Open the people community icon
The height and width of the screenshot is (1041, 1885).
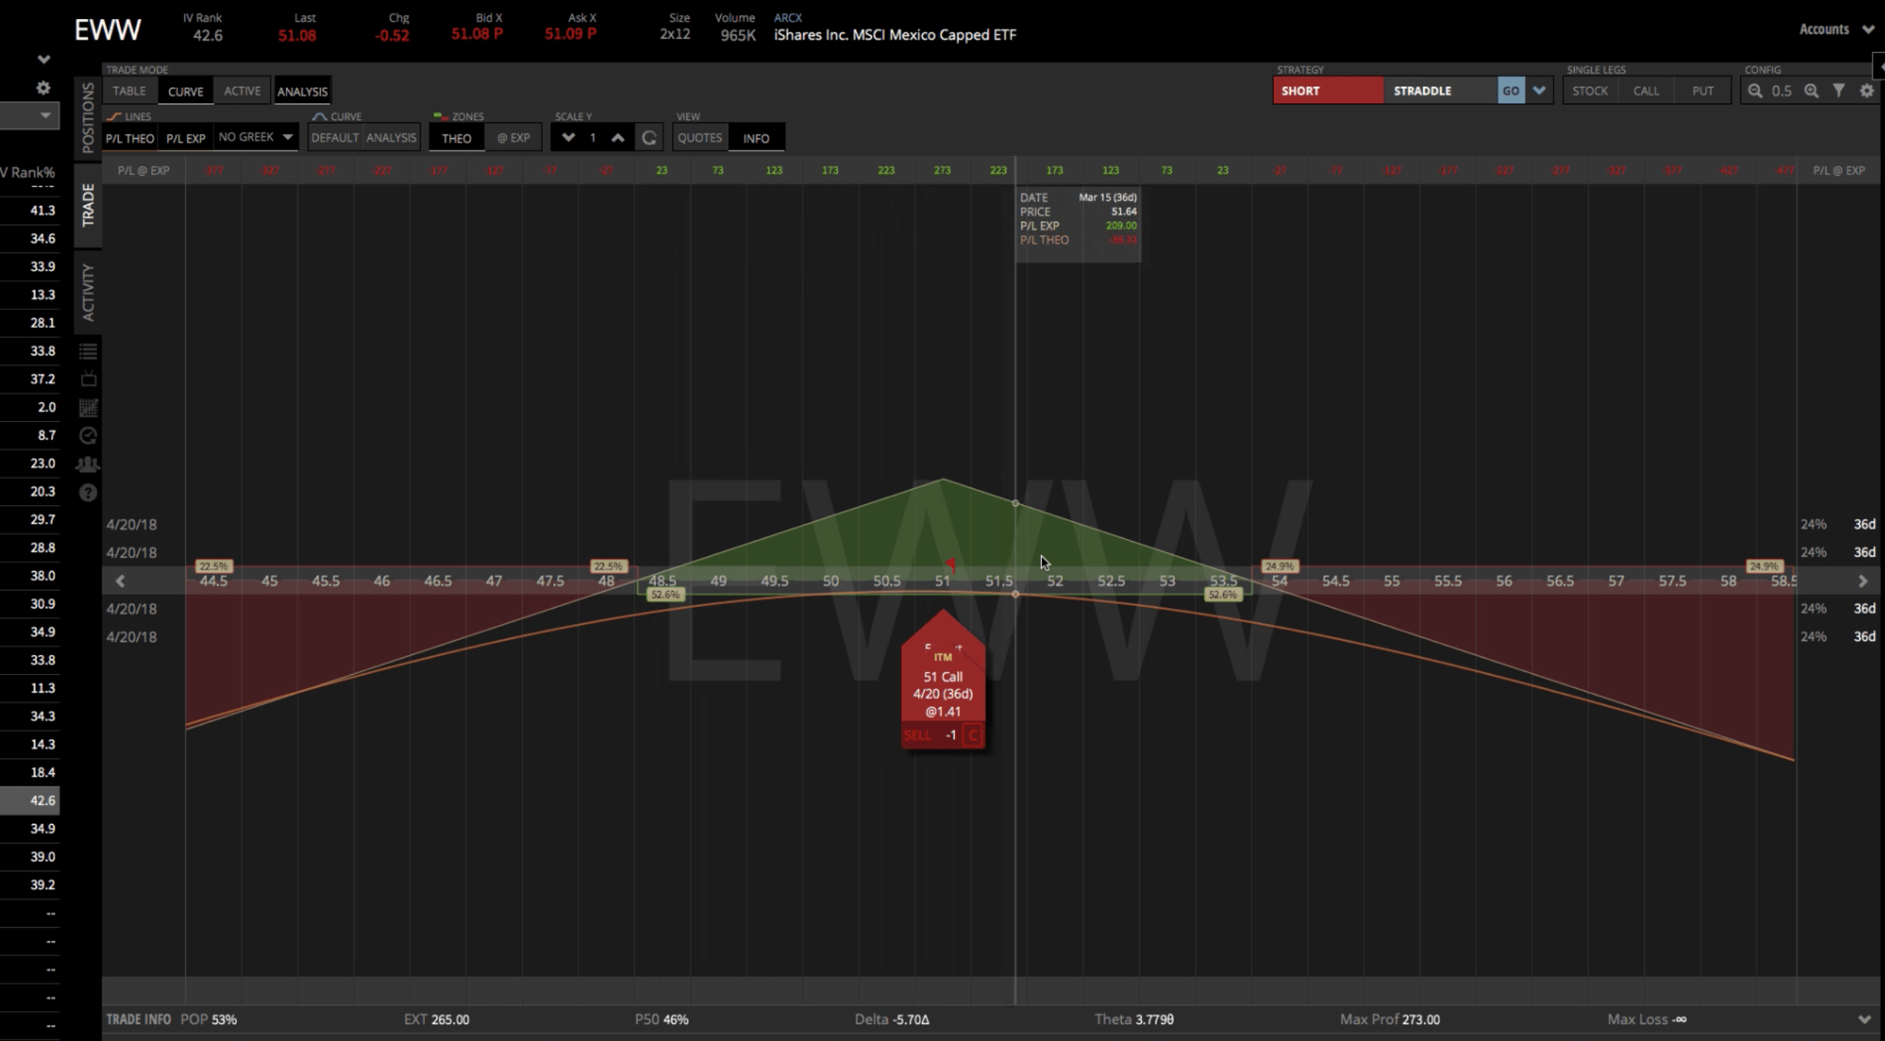(88, 464)
